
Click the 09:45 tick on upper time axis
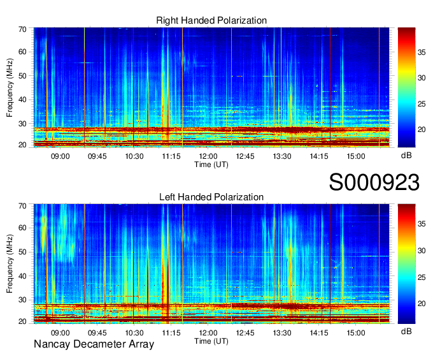click(97, 156)
